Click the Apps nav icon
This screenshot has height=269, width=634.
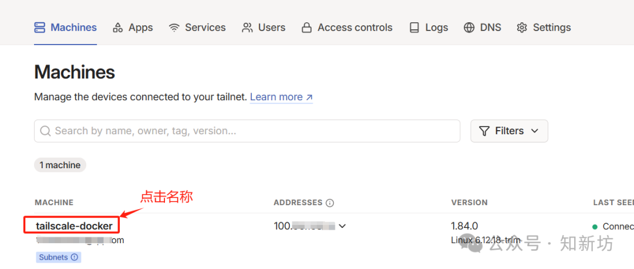(118, 28)
